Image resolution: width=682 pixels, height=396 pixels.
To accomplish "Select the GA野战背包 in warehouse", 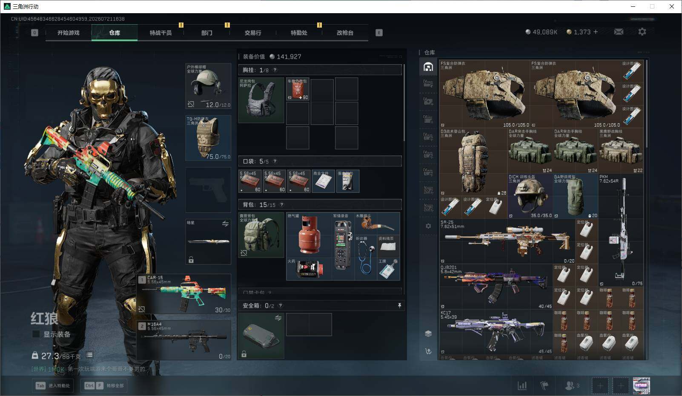I will point(576,196).
